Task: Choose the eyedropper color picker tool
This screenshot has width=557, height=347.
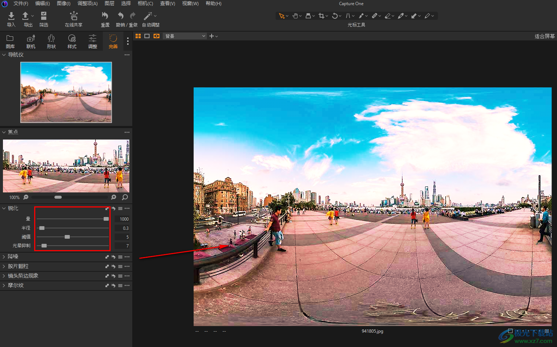Action: click(x=401, y=16)
